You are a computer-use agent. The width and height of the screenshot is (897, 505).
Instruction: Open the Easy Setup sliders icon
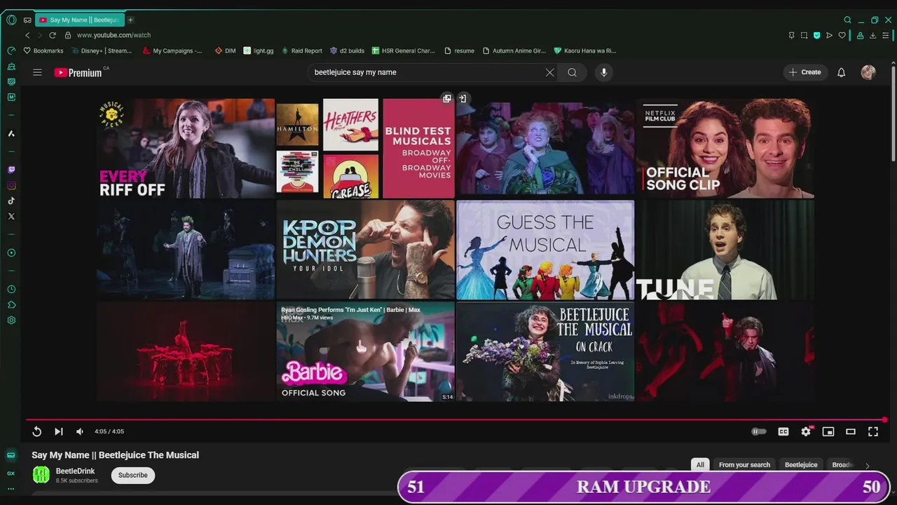pos(886,35)
